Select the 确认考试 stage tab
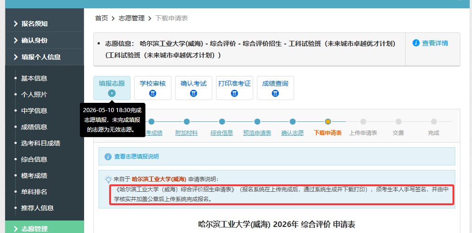Image resolution: width=472 pixels, height=233 pixels. (194, 88)
